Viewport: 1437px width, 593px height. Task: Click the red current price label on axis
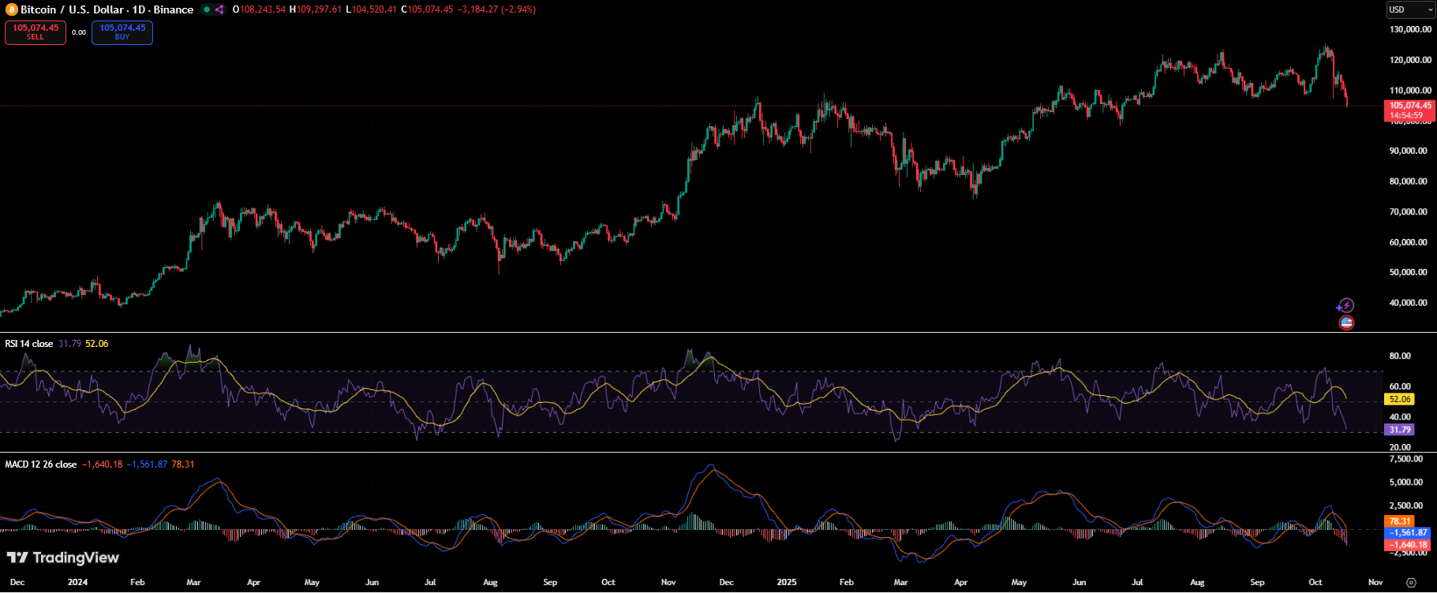(x=1410, y=110)
